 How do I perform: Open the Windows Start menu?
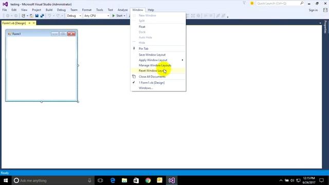[6, 180]
